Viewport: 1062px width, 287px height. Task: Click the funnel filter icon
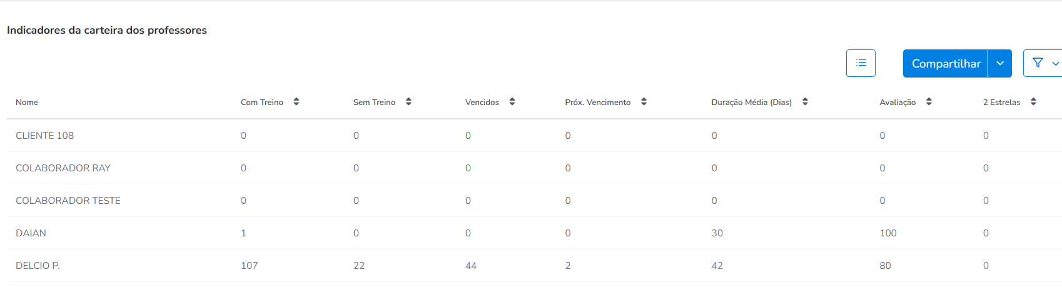[1038, 63]
